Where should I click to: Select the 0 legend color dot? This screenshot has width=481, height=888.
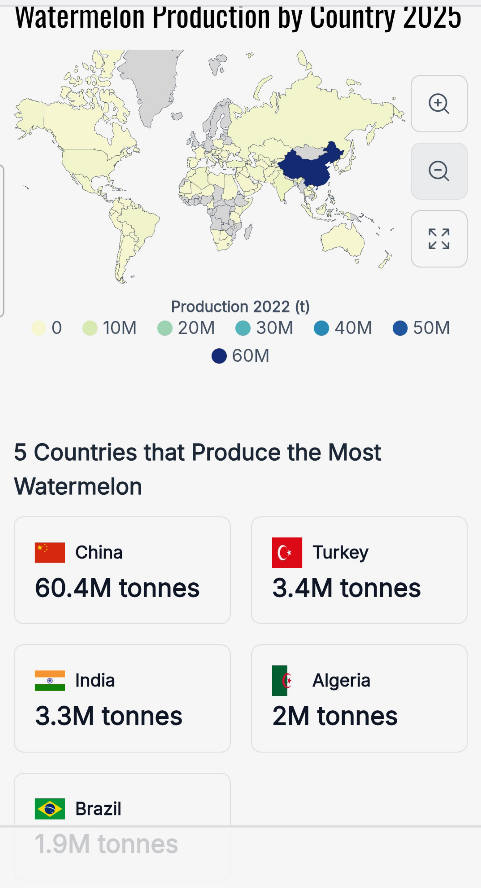click(x=38, y=328)
